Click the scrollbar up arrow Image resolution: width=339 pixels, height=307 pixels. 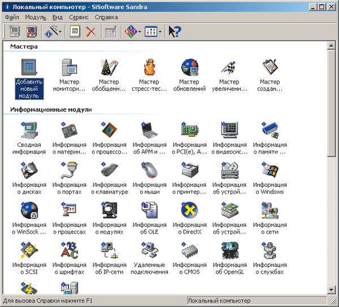pos(331,45)
